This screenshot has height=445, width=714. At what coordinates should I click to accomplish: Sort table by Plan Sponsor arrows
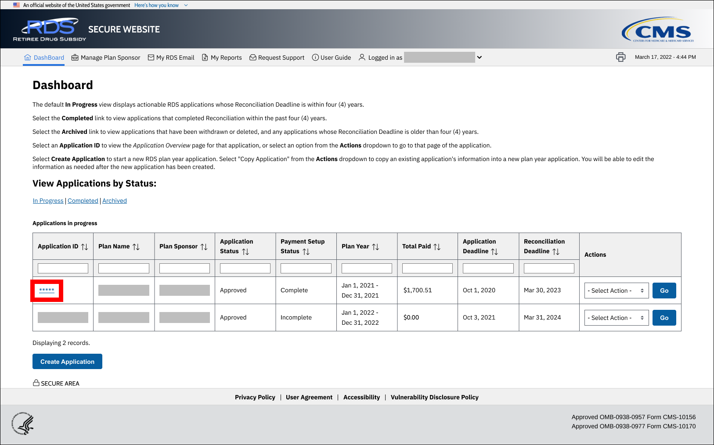click(204, 247)
